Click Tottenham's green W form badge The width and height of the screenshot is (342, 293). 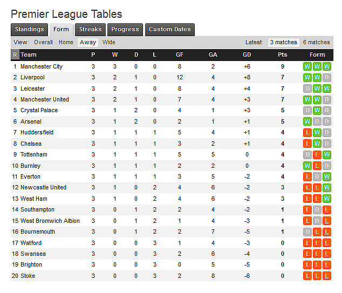coord(327,155)
